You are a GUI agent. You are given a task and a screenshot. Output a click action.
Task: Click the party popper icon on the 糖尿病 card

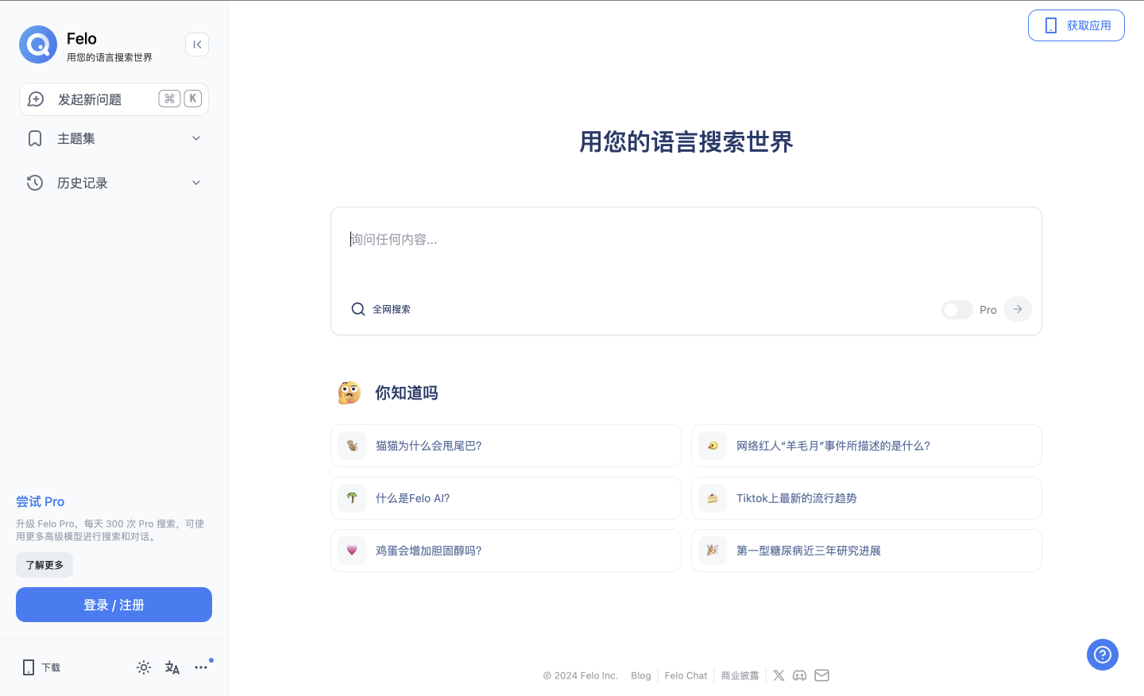click(x=713, y=551)
